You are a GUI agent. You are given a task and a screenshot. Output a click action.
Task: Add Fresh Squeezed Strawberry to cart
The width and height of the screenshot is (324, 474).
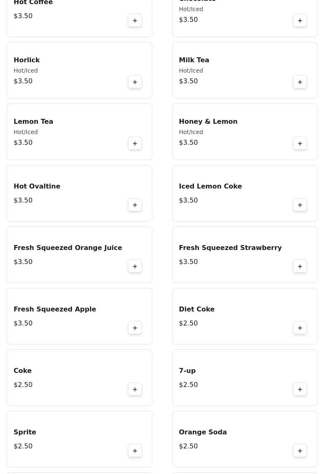point(300,266)
